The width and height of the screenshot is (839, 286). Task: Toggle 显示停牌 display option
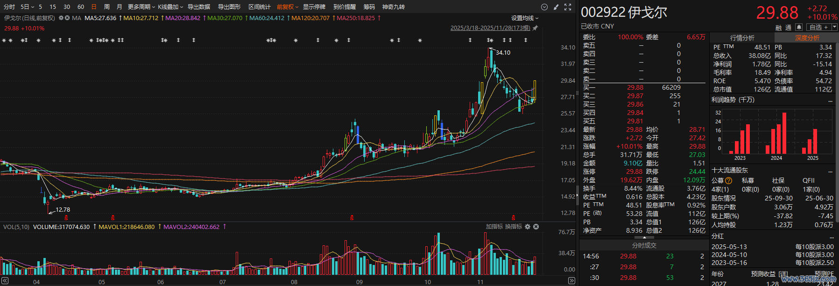click(x=314, y=7)
